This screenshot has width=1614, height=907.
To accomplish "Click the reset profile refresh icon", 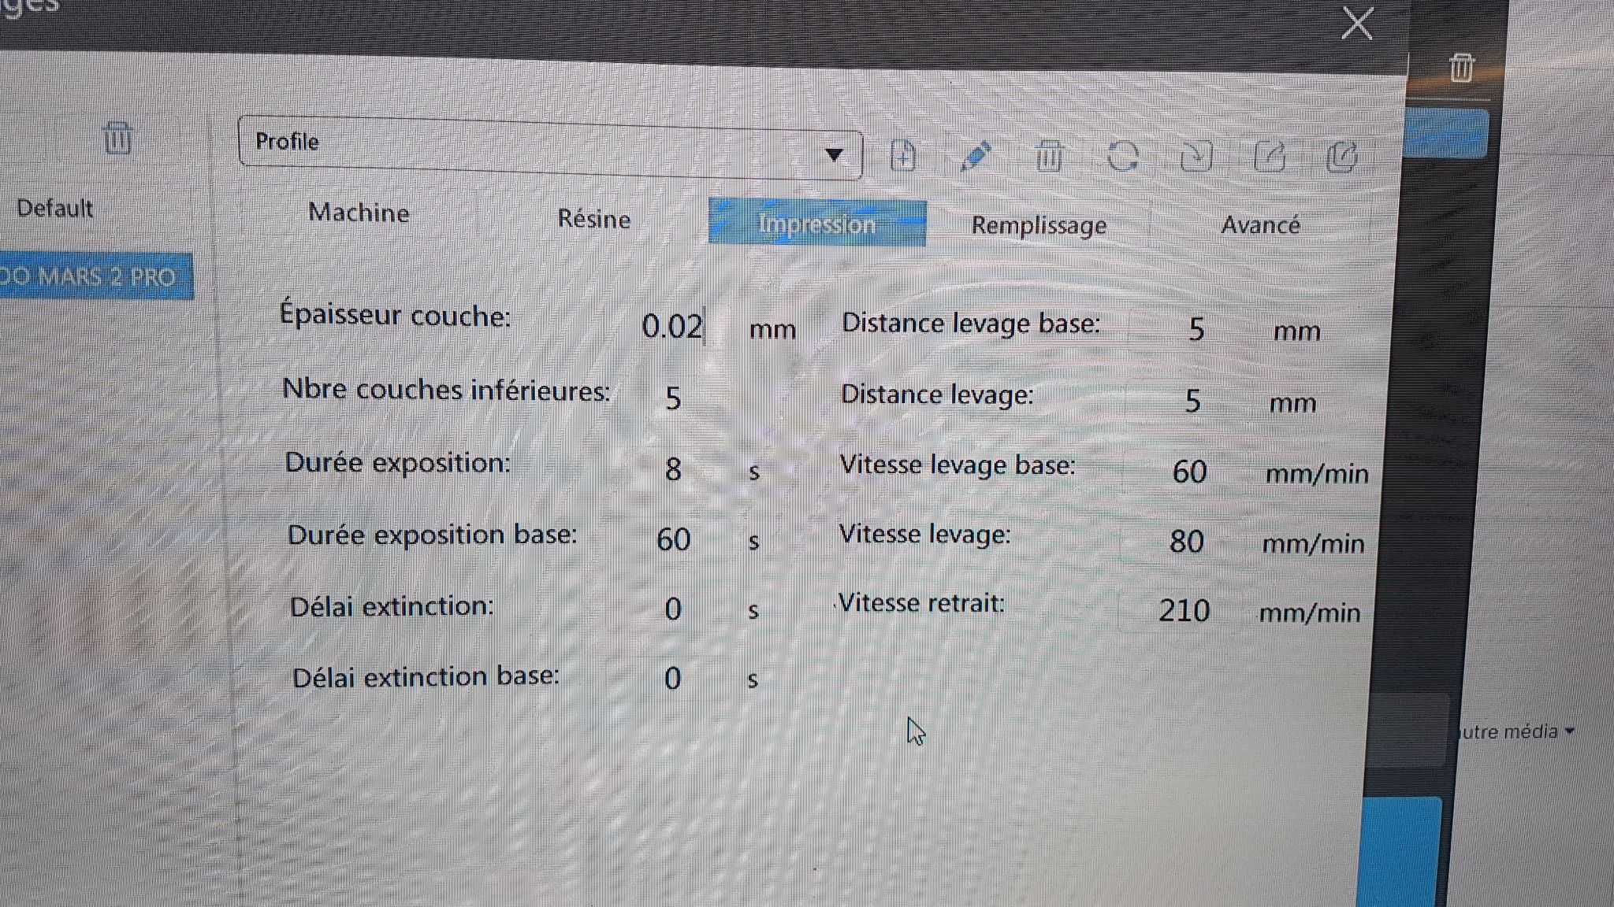I will click(x=1122, y=156).
